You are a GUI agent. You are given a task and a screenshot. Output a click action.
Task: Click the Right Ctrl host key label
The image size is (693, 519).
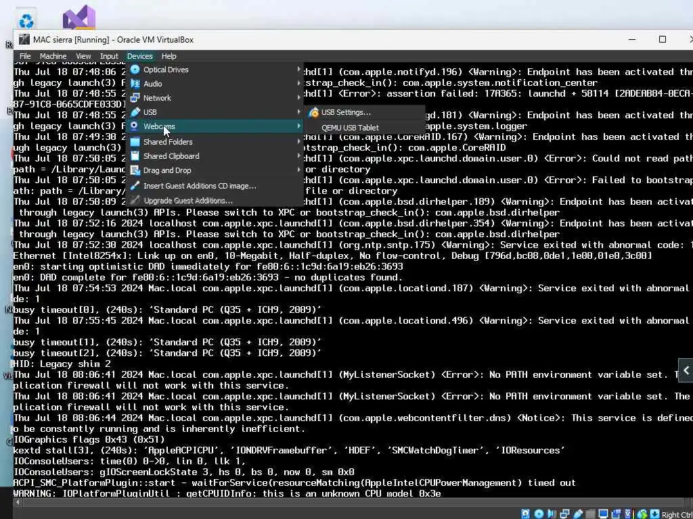tap(677, 514)
